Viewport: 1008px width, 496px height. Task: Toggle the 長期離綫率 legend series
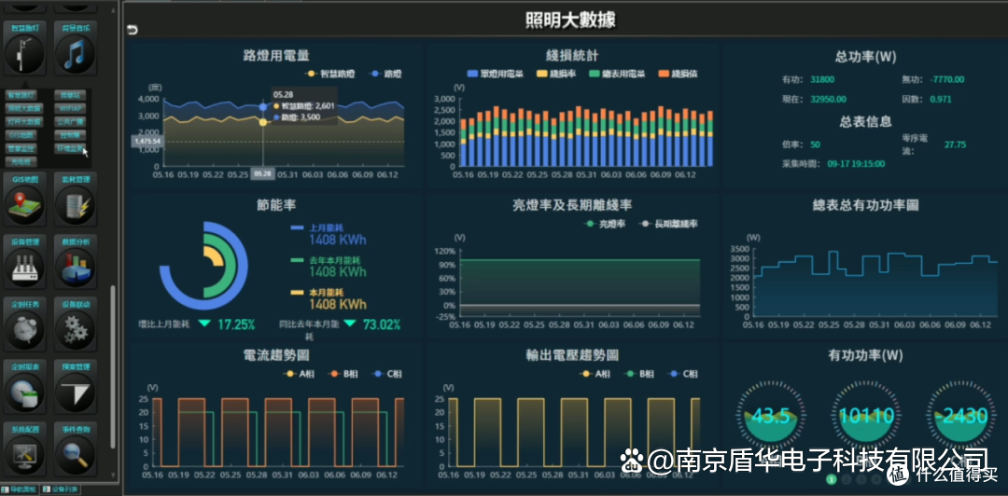668,225
